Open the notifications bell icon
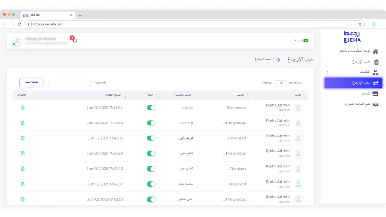 (75, 41)
